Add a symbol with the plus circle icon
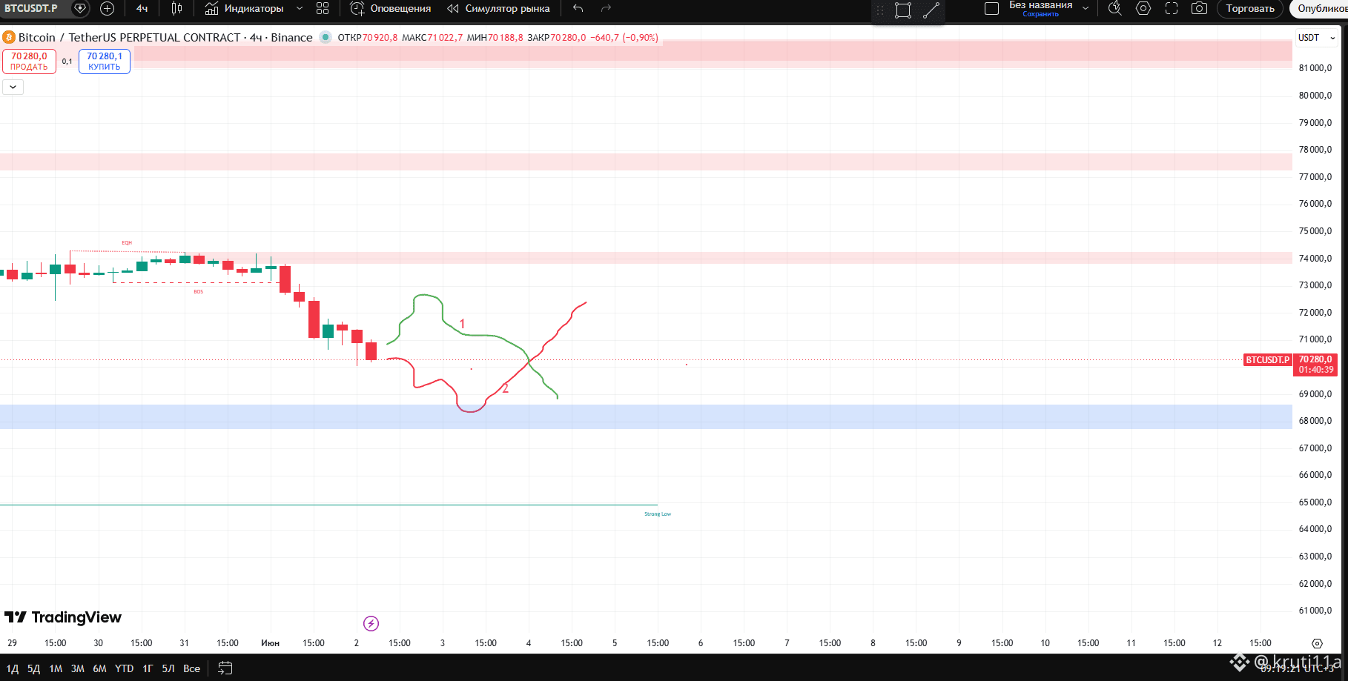 click(x=107, y=8)
